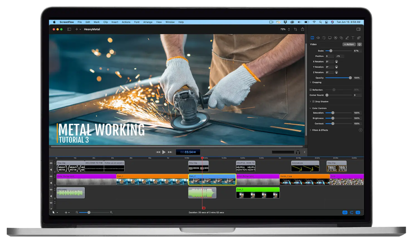Viewport: 411px width, 241px height.
Task: Select the Video Motion inspector icon
Action: coord(324,38)
